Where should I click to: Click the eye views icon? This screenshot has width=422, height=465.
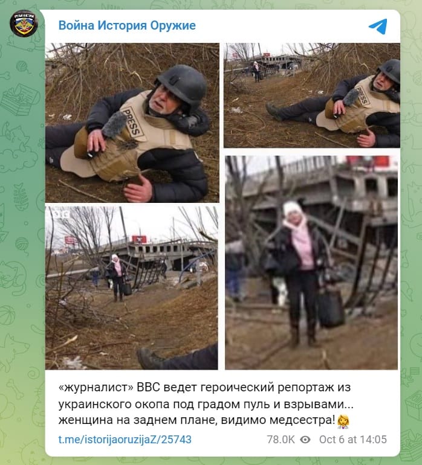click(305, 440)
